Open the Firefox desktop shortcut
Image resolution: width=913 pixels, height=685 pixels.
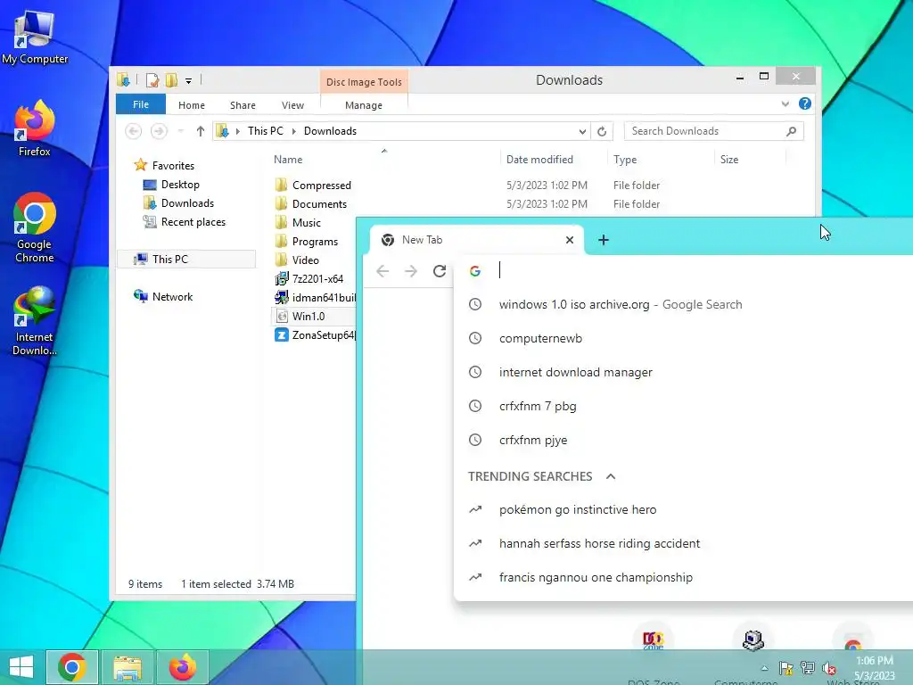pyautogui.click(x=35, y=128)
